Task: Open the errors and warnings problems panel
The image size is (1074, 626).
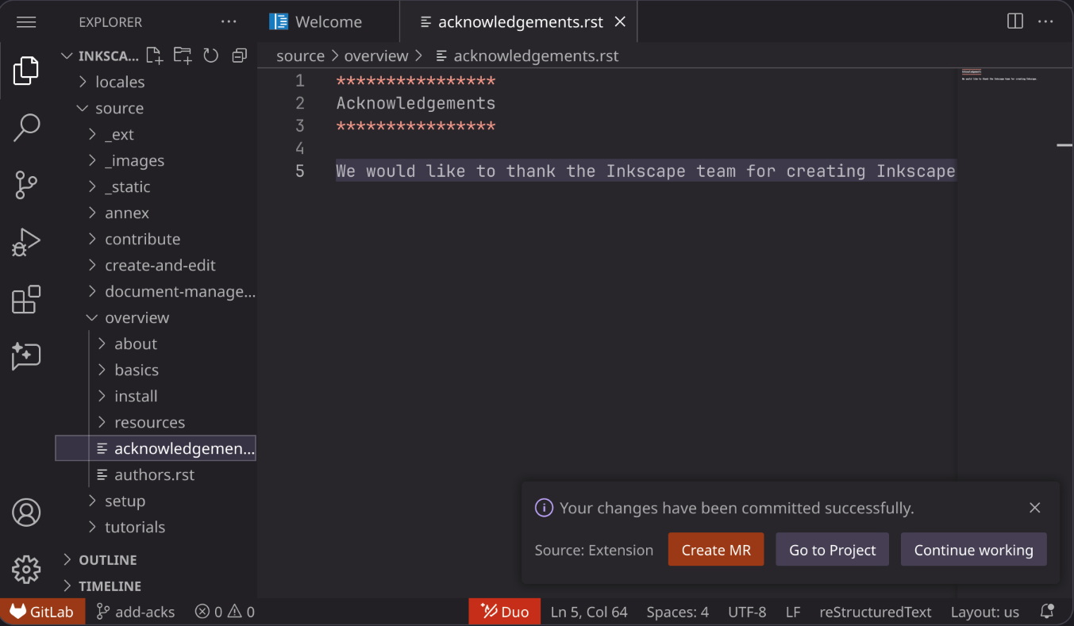Action: tap(225, 612)
